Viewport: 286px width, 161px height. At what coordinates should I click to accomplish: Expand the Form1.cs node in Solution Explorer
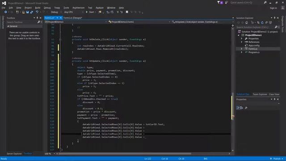tap(241, 49)
